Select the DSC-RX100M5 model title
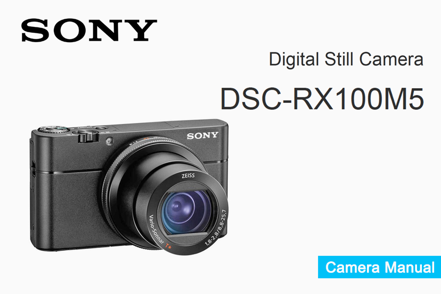The height and width of the screenshot is (294, 441). [322, 99]
